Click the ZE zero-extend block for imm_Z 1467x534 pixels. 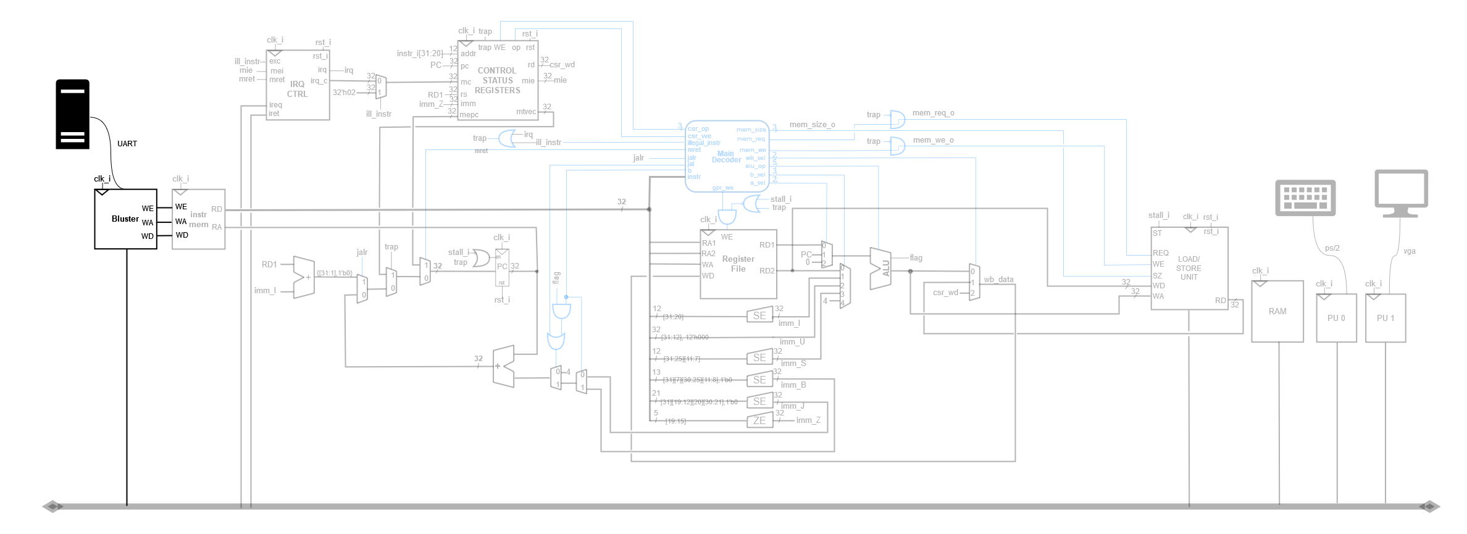(x=759, y=421)
